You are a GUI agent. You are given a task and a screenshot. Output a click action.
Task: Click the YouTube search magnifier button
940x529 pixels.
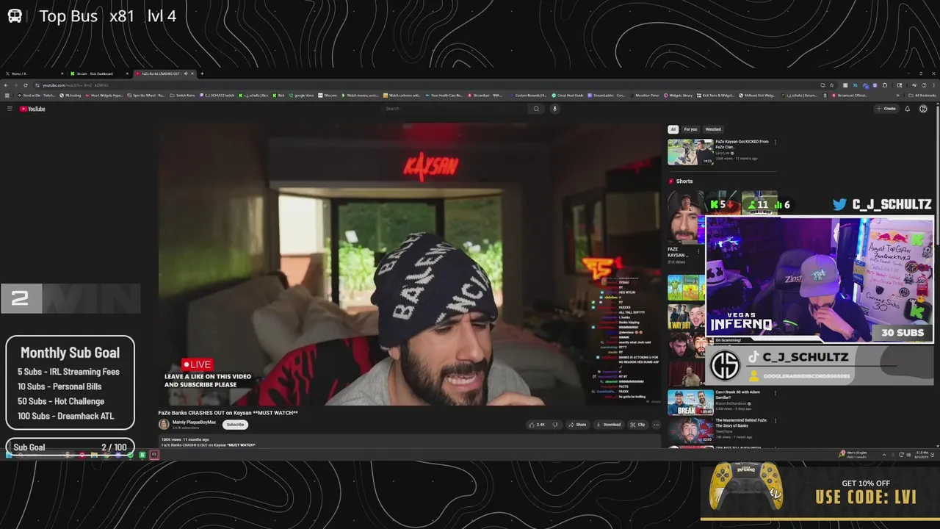[x=536, y=109]
